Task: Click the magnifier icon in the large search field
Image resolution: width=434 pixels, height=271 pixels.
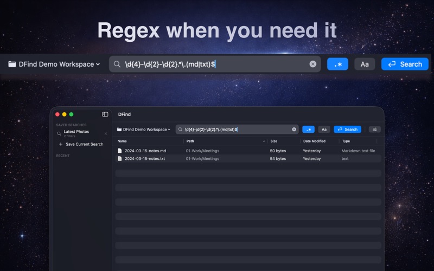Action: coord(117,64)
